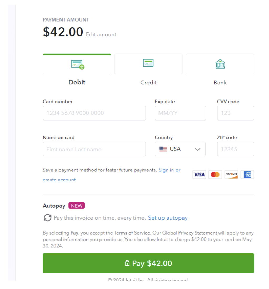Viewport: 269px width, 289px height.
Task: Click the US flag in Country field
Action: click(x=163, y=149)
